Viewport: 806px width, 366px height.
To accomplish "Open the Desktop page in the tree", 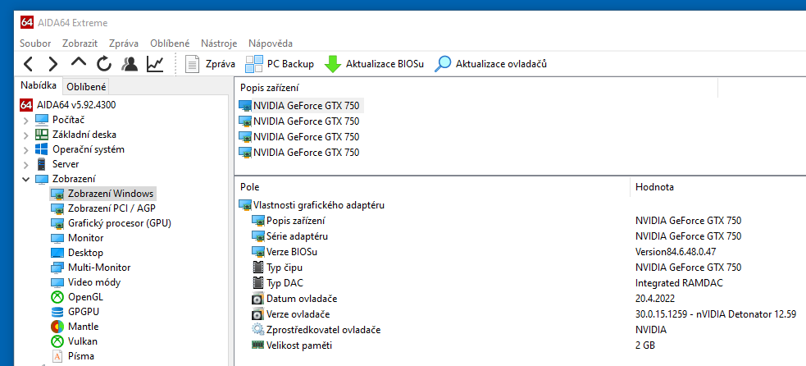I will coord(77,253).
